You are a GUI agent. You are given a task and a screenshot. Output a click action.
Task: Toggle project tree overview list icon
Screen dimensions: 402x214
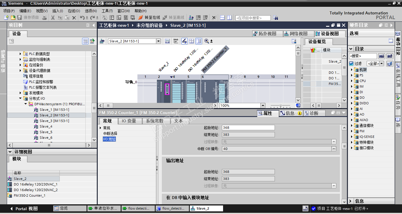(85, 41)
